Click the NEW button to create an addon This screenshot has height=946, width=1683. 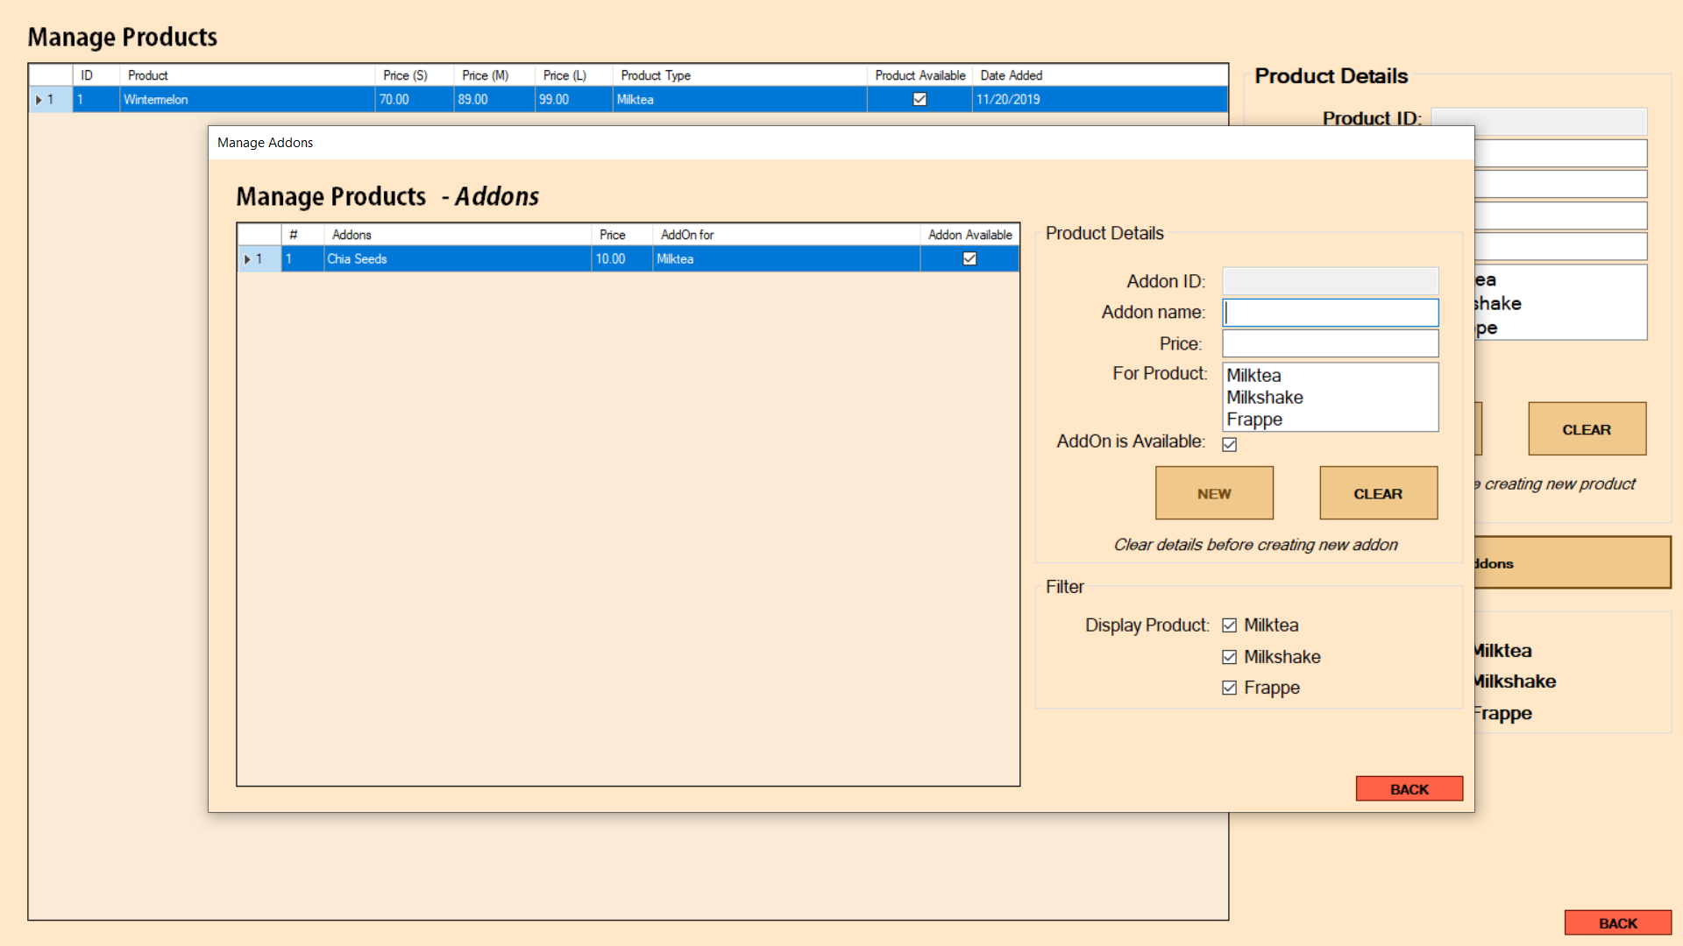tap(1214, 492)
